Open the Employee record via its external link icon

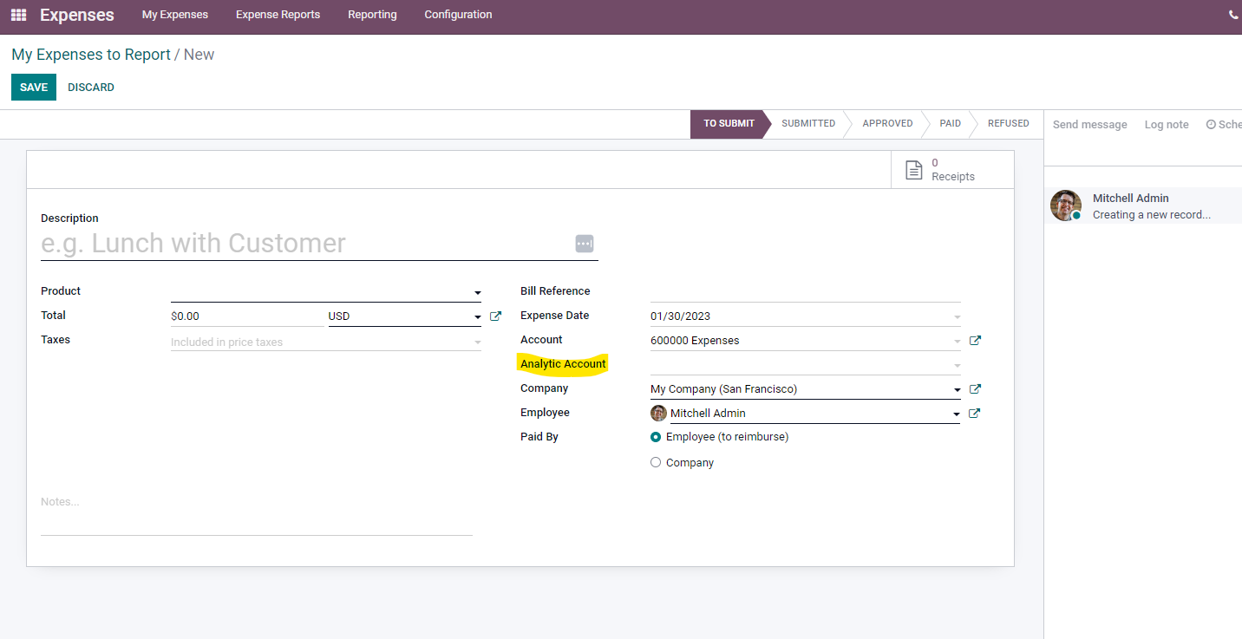(975, 413)
